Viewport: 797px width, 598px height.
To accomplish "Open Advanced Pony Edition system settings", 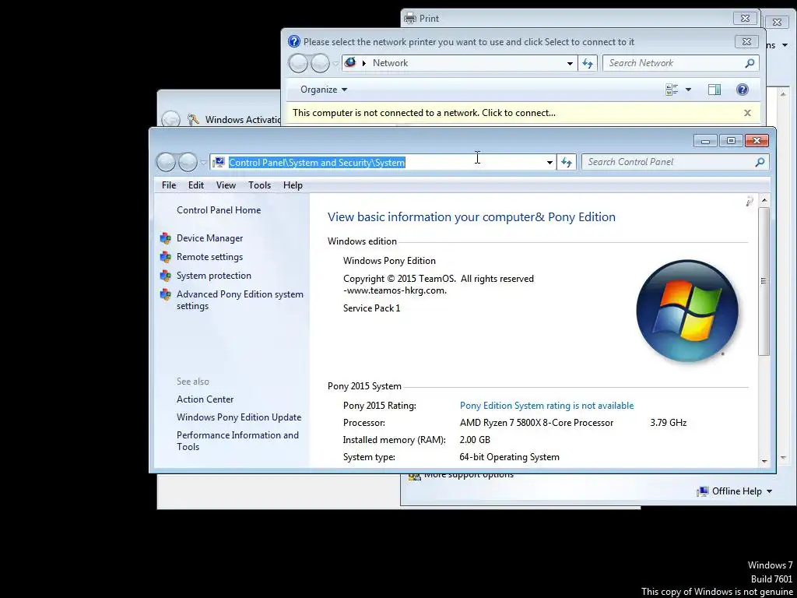I will click(240, 300).
